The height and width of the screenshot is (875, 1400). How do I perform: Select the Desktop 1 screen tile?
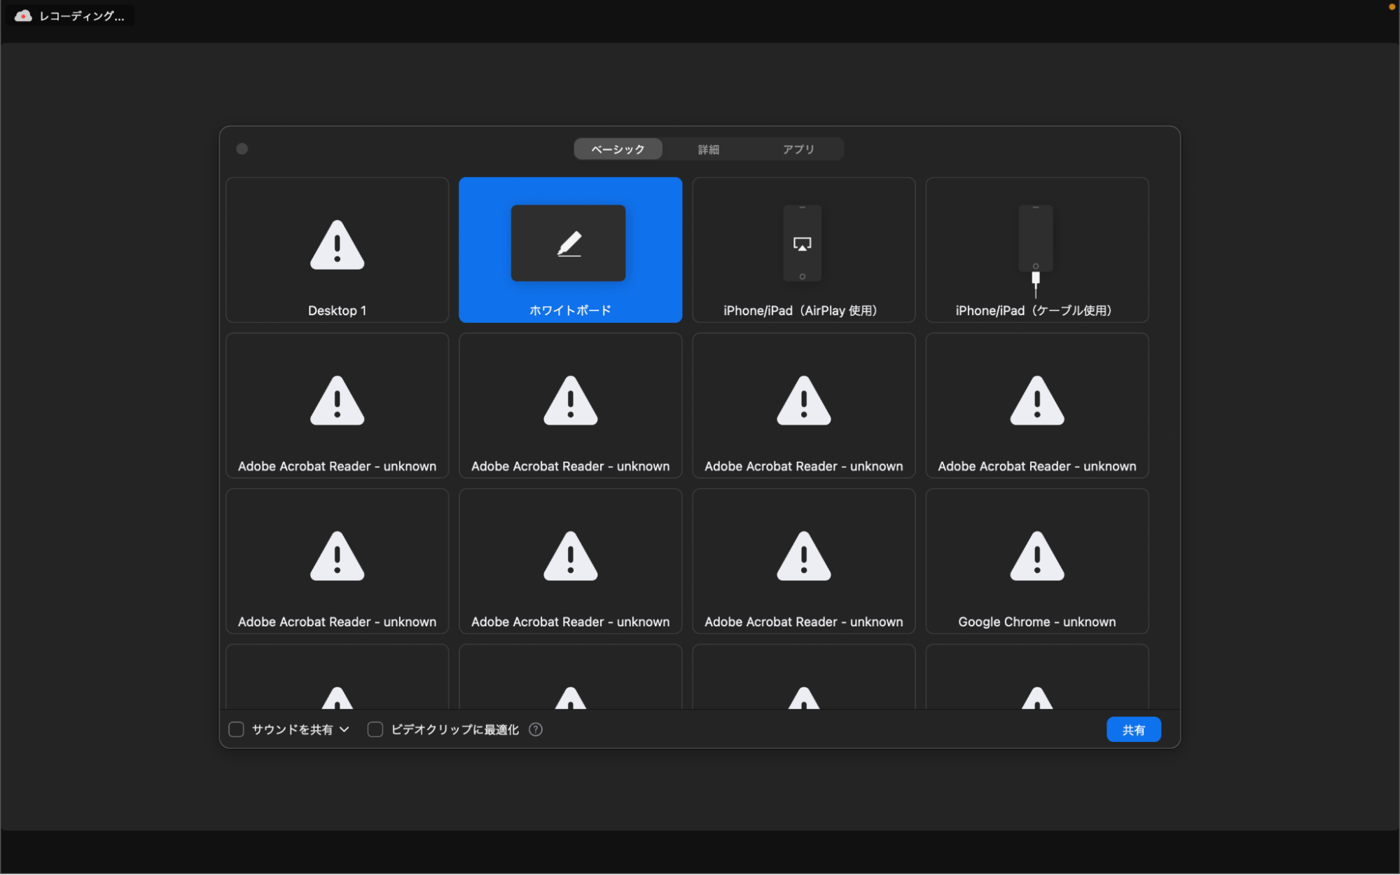pos(337,250)
